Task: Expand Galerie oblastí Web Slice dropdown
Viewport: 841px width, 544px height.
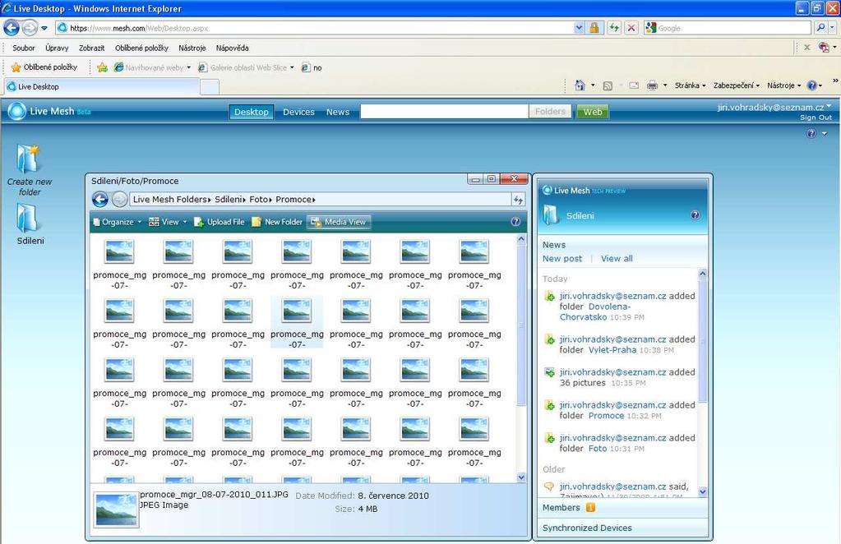Action: 292,67
